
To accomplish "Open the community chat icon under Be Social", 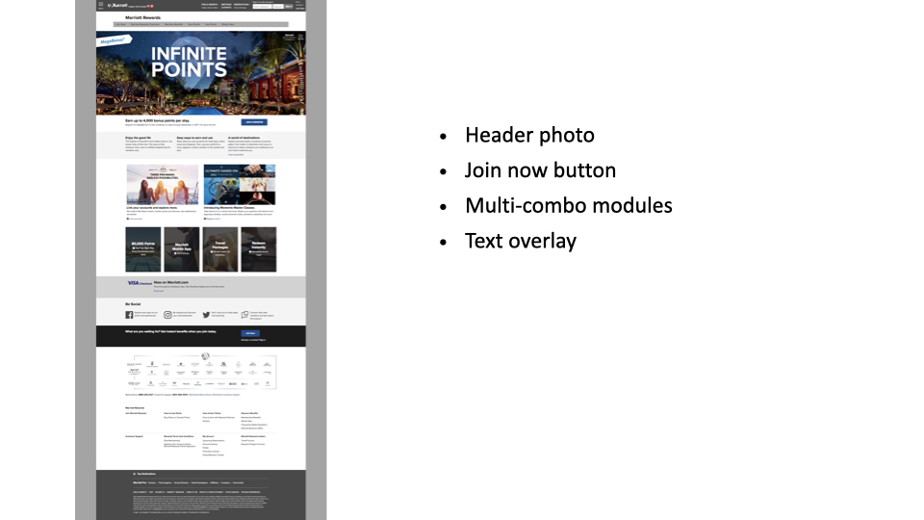I will 244,315.
